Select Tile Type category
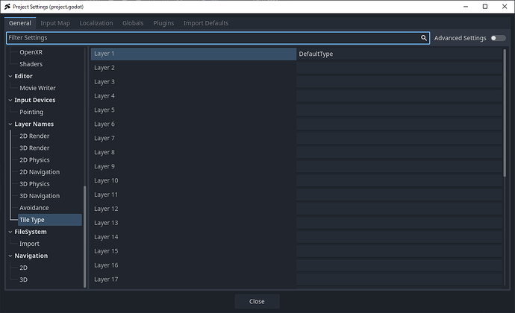The image size is (515, 313). [x=49, y=220]
